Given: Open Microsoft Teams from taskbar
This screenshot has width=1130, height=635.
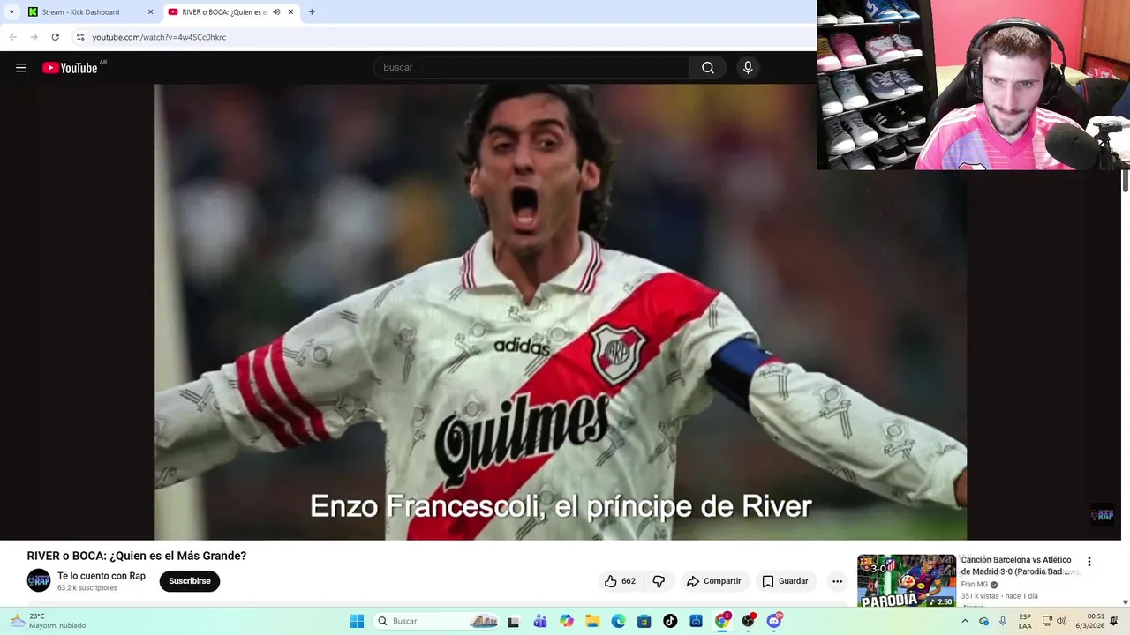Looking at the screenshot, I should [540, 621].
